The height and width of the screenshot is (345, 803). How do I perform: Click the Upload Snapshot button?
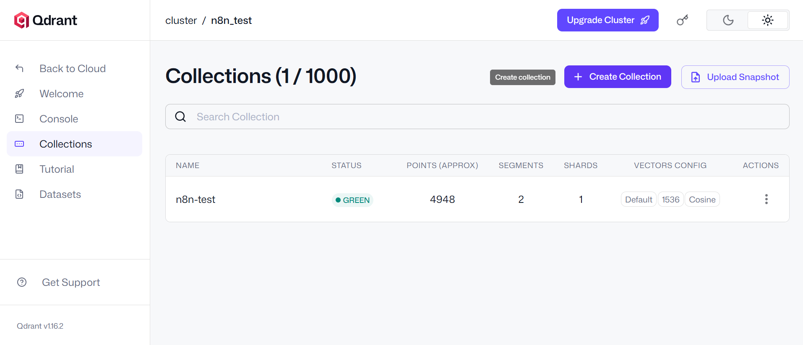point(735,77)
